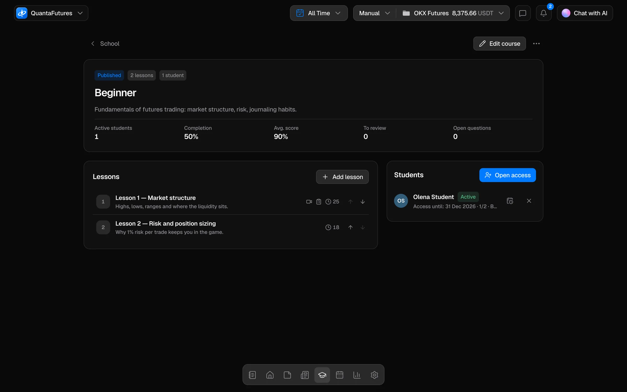Open Chat with AI
Screen dimensions: 627x392
(x=585, y=13)
